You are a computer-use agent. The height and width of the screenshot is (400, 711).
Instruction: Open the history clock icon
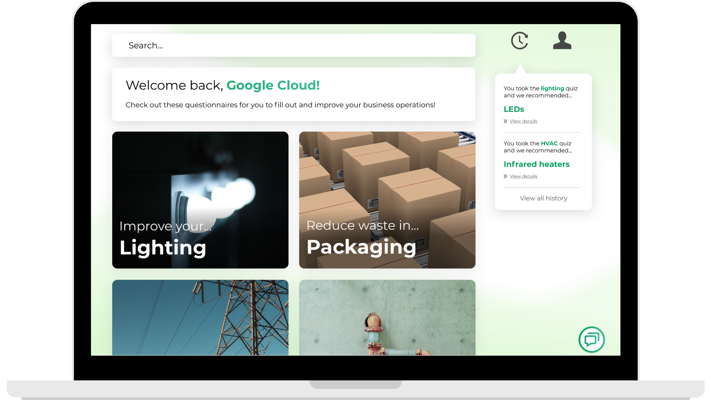coord(520,41)
